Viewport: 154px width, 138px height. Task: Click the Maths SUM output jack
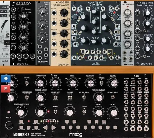[x=96, y=58]
